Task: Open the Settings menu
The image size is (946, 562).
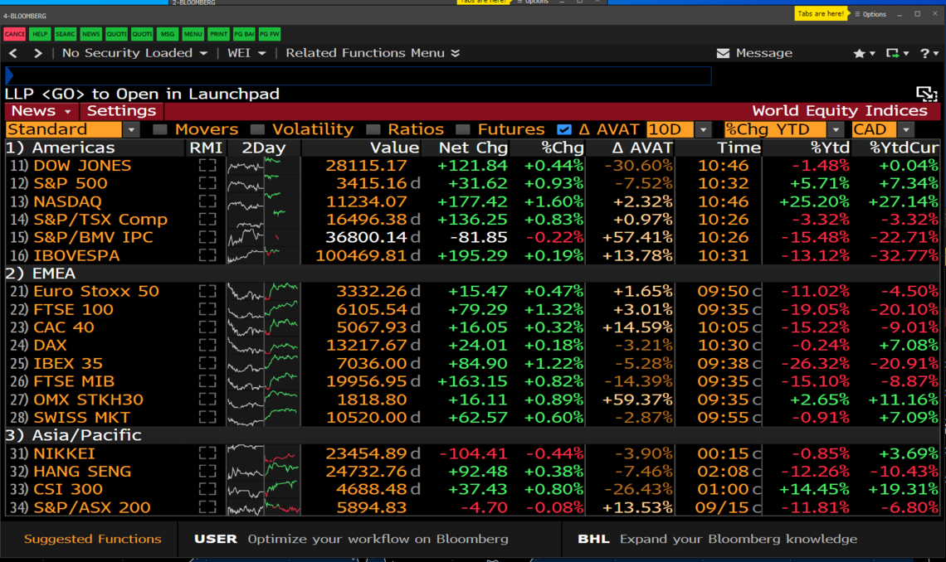Action: tap(120, 109)
